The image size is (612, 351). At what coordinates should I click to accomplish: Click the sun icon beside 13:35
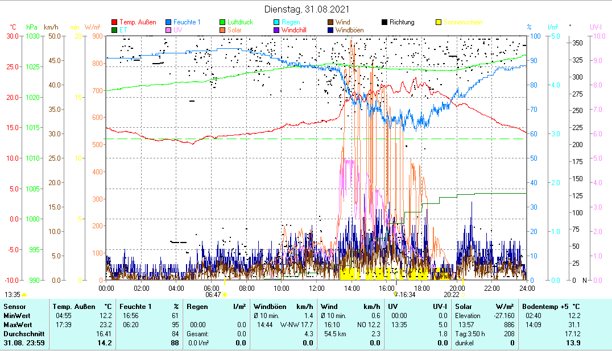24,295
